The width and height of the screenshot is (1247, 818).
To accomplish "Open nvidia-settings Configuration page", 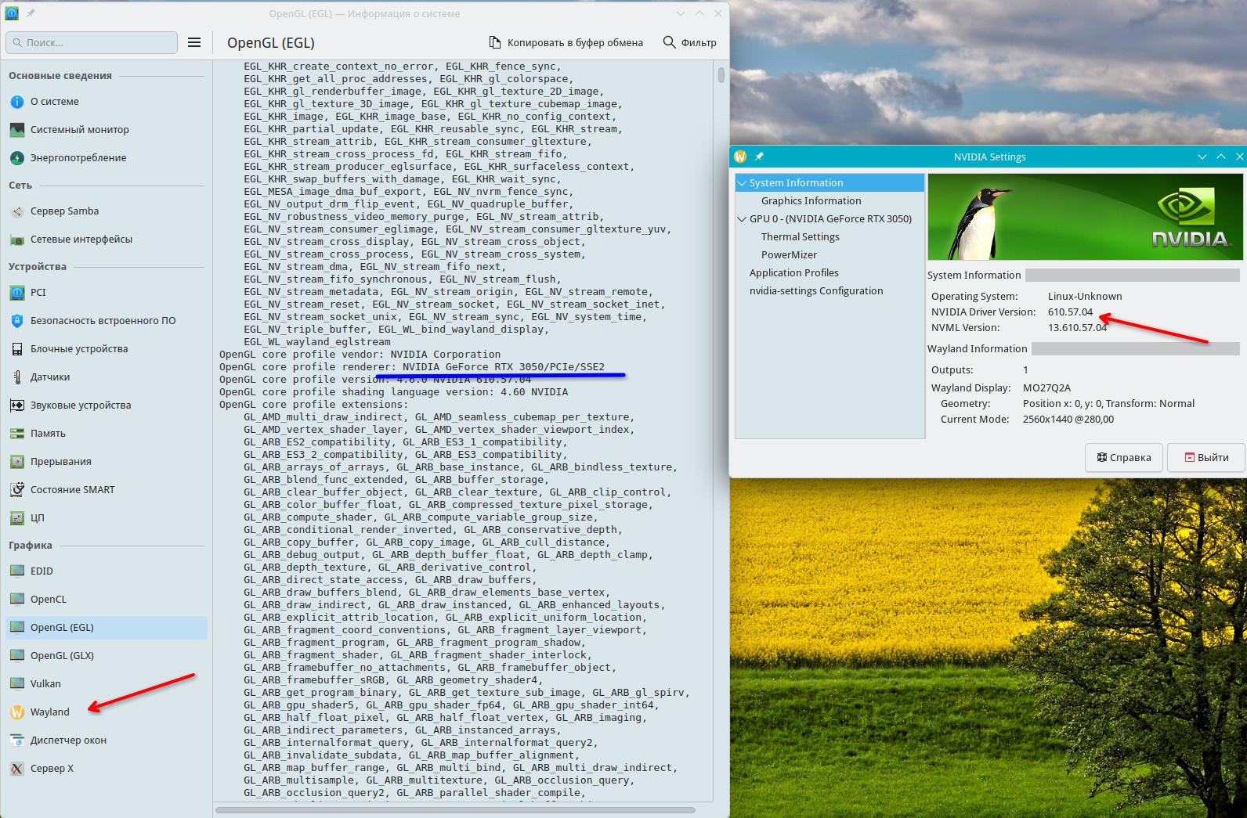I will coord(815,291).
